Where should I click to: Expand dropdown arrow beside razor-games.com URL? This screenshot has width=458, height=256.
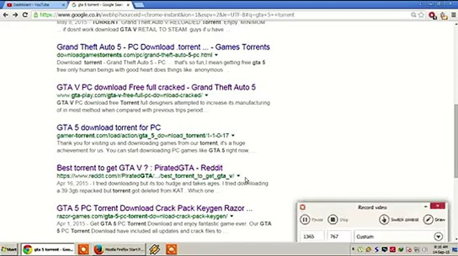click(232, 217)
